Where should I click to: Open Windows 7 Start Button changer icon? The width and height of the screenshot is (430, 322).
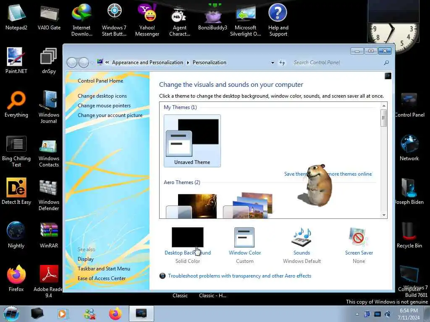click(114, 20)
